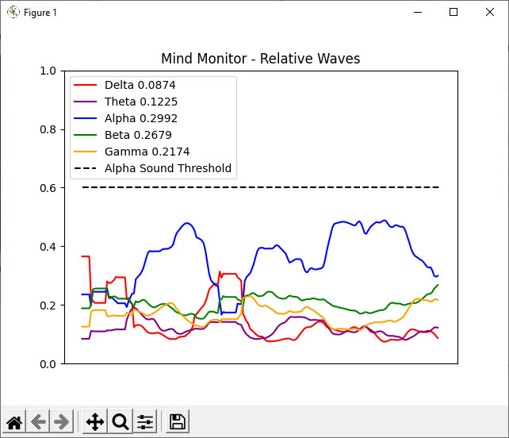This screenshot has height=438, width=509.
Task: Open Configure subplots sliders icon
Action: [145, 422]
